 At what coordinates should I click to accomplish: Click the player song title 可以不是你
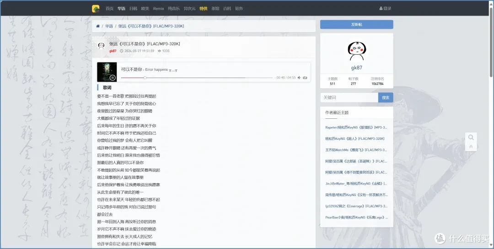pyautogui.click(x=132, y=69)
